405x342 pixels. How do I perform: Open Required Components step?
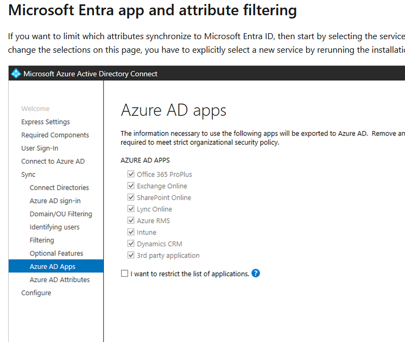coord(55,135)
